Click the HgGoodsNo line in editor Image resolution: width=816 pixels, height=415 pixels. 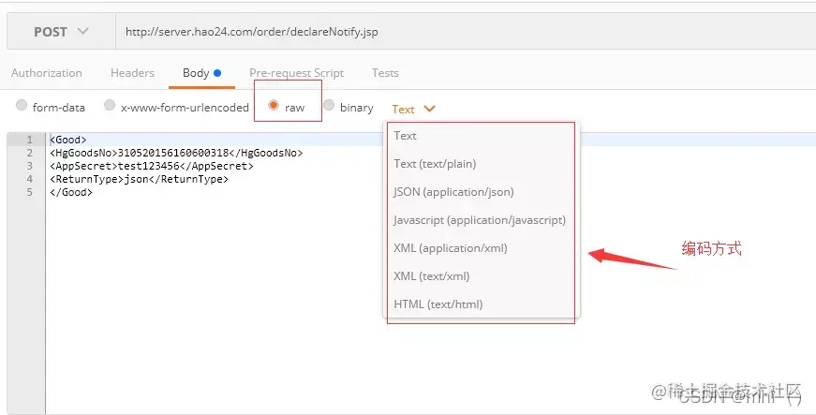[x=176, y=153]
